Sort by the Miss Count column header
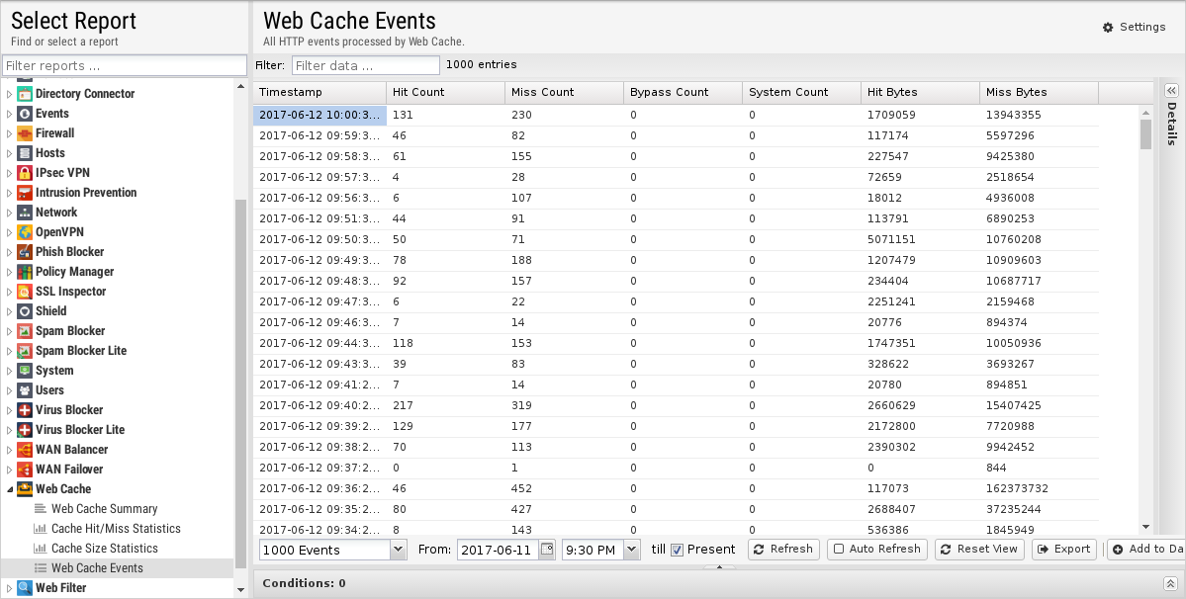Viewport: 1186px width, 599px height. 564,92
